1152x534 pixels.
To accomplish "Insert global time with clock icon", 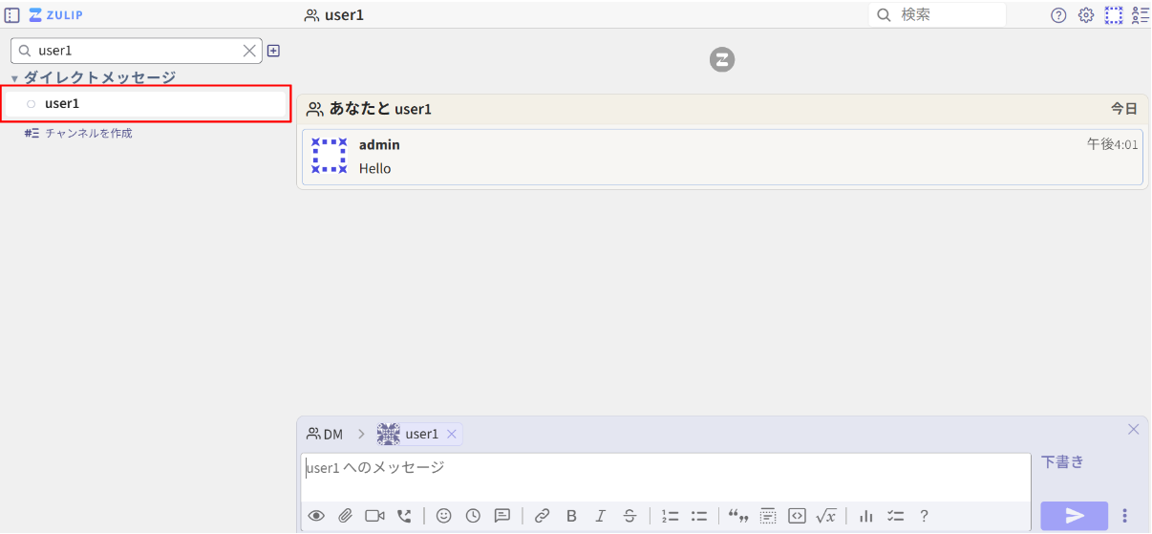I will click(473, 516).
